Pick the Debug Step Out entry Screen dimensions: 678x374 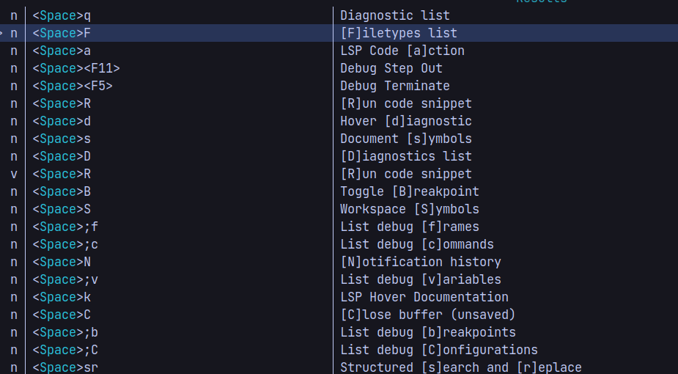339,68
